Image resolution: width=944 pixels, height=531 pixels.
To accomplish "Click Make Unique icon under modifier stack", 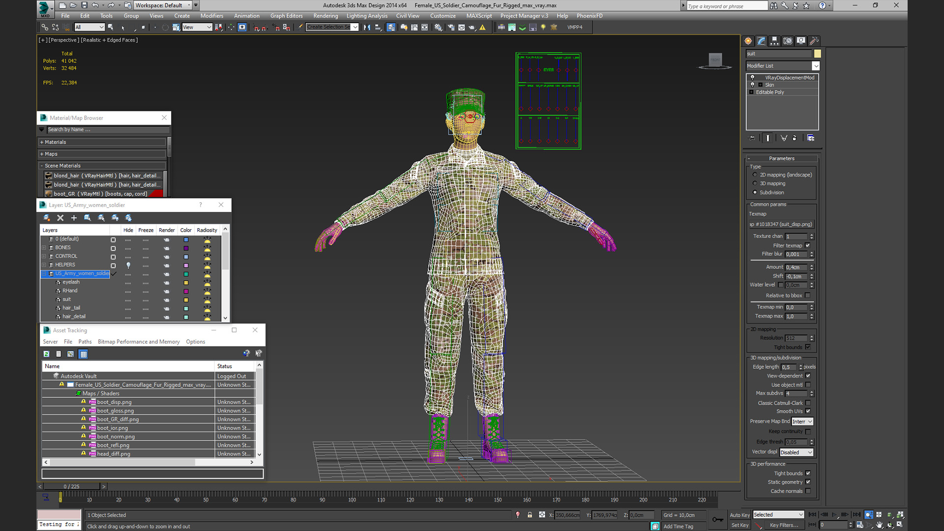I will tap(784, 138).
